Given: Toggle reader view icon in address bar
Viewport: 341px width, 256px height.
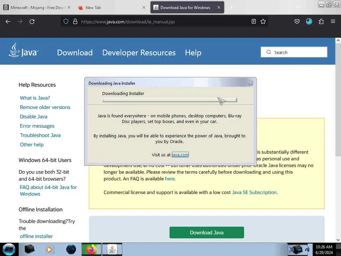Looking at the screenshot, I should (x=253, y=21).
